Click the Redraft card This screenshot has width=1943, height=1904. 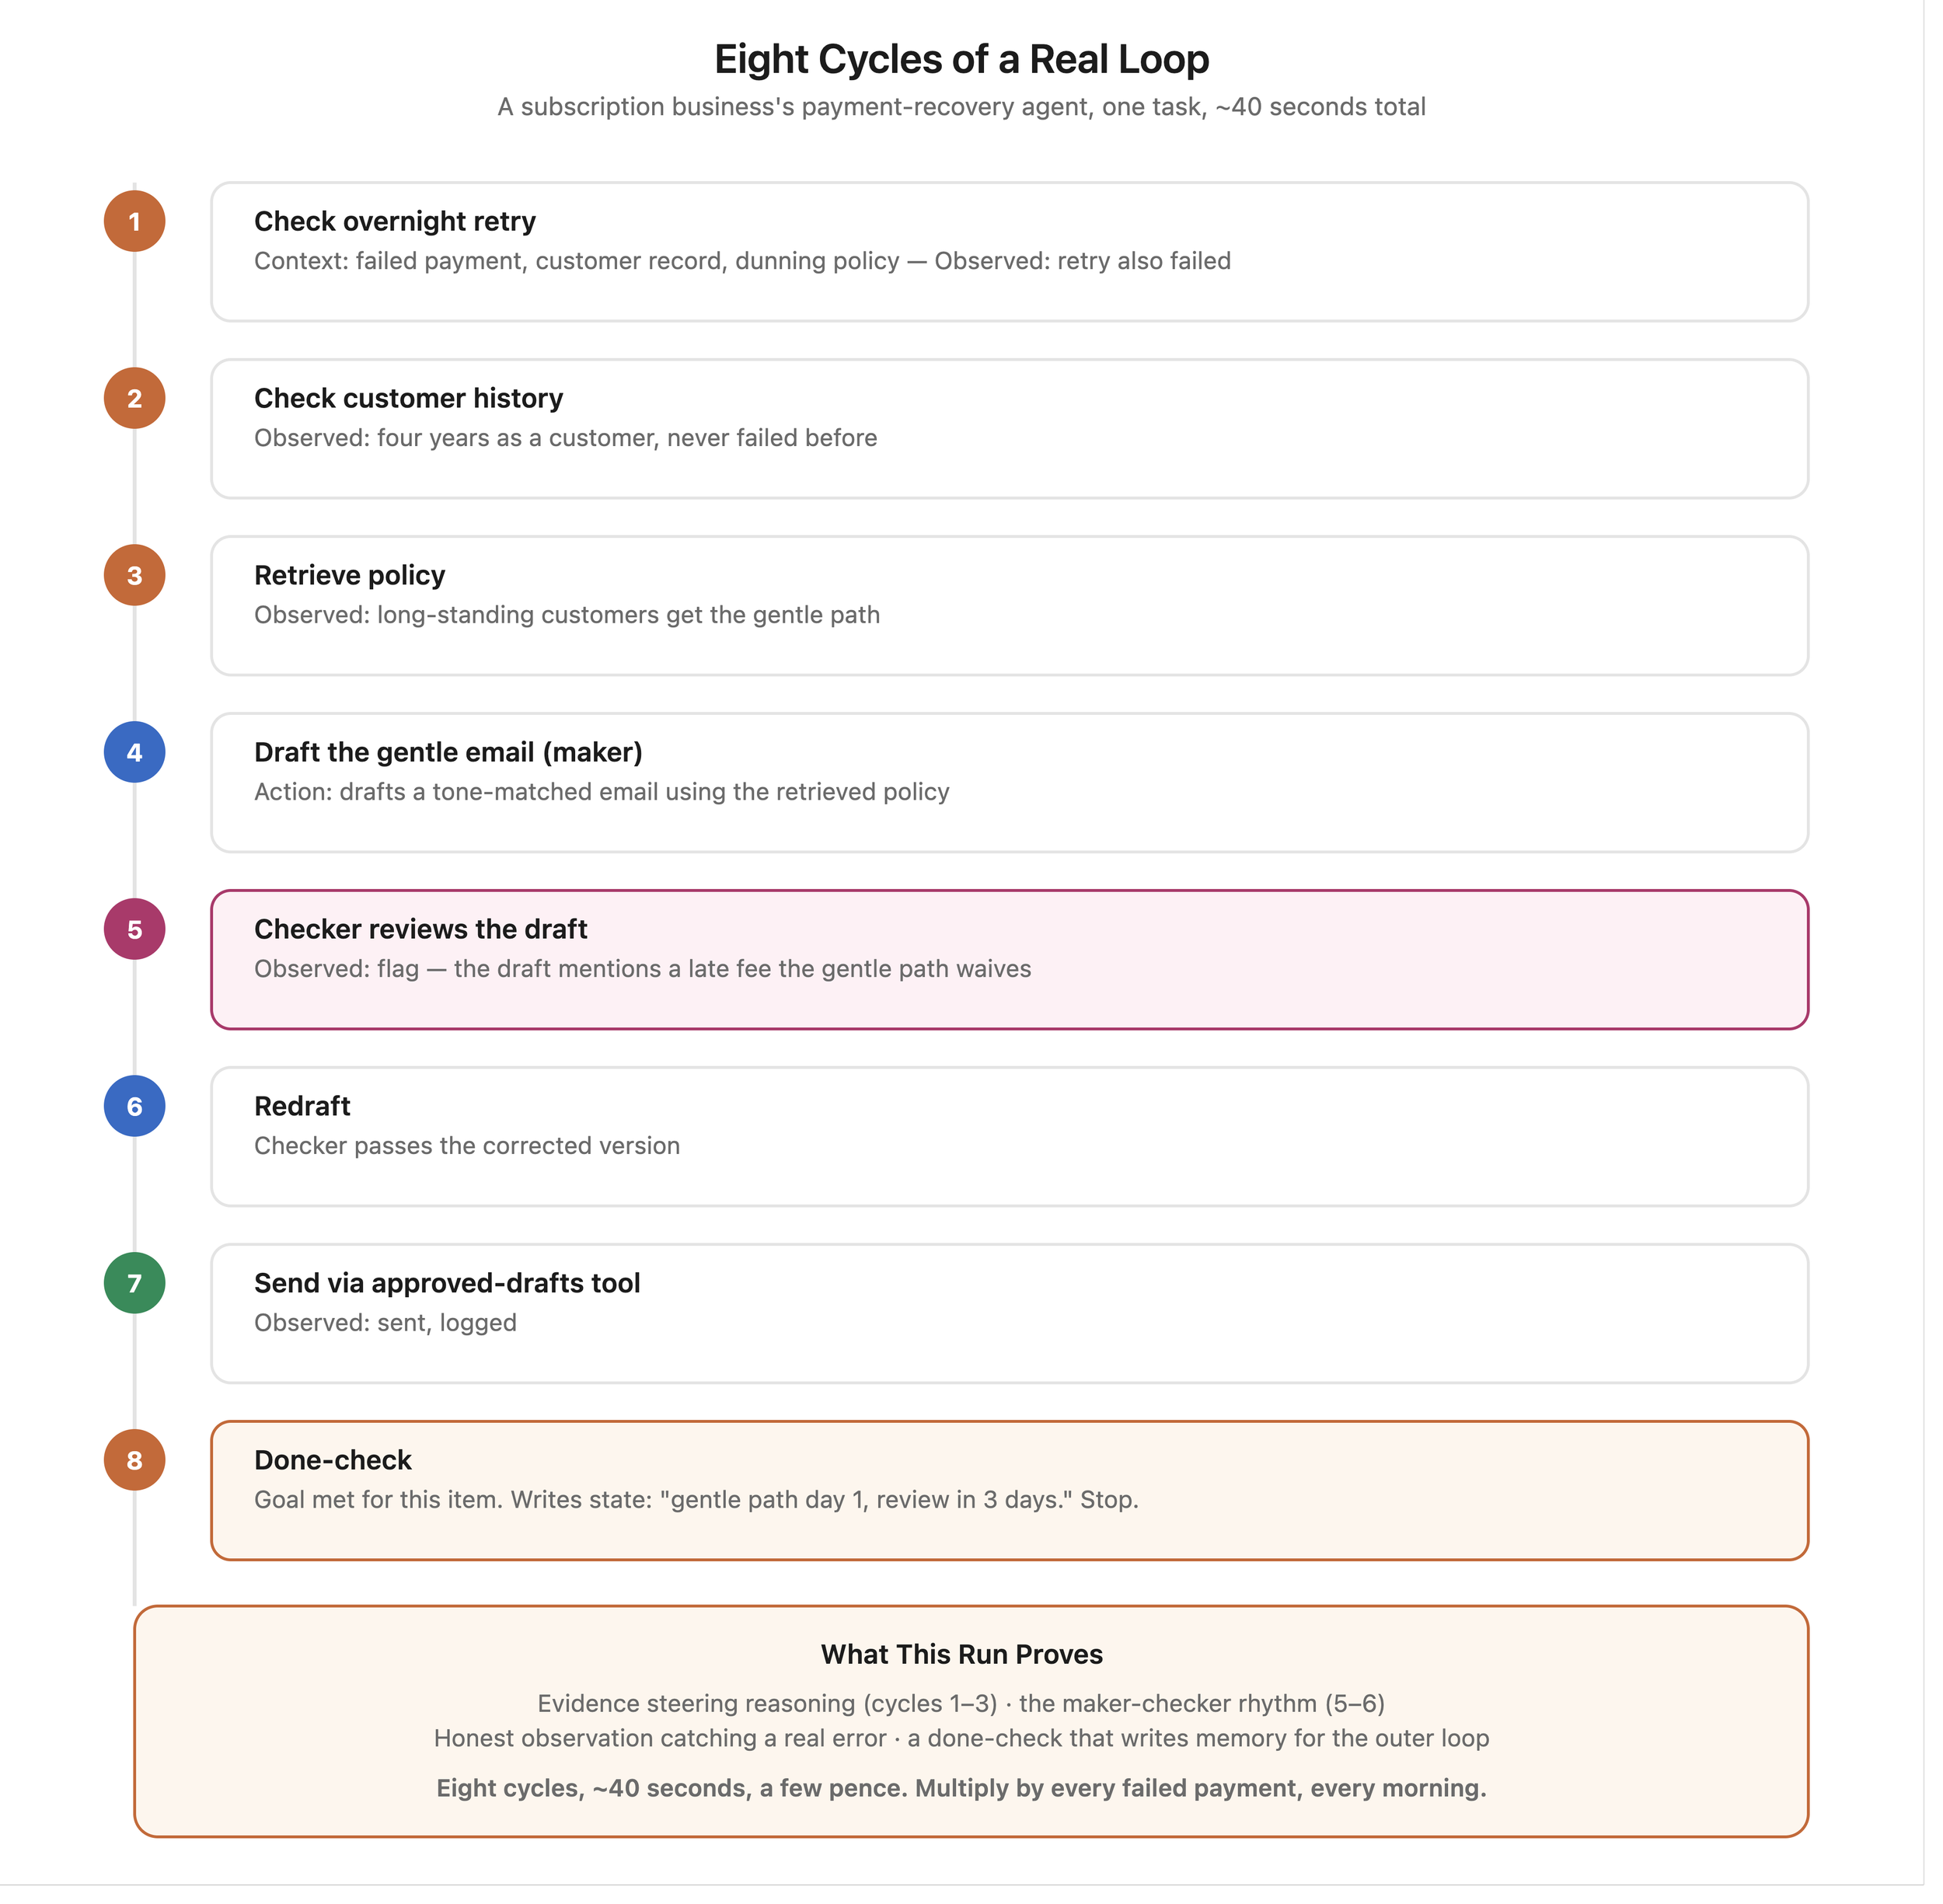(x=1009, y=1137)
